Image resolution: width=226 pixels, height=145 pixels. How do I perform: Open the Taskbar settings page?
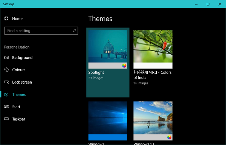pos(19,119)
